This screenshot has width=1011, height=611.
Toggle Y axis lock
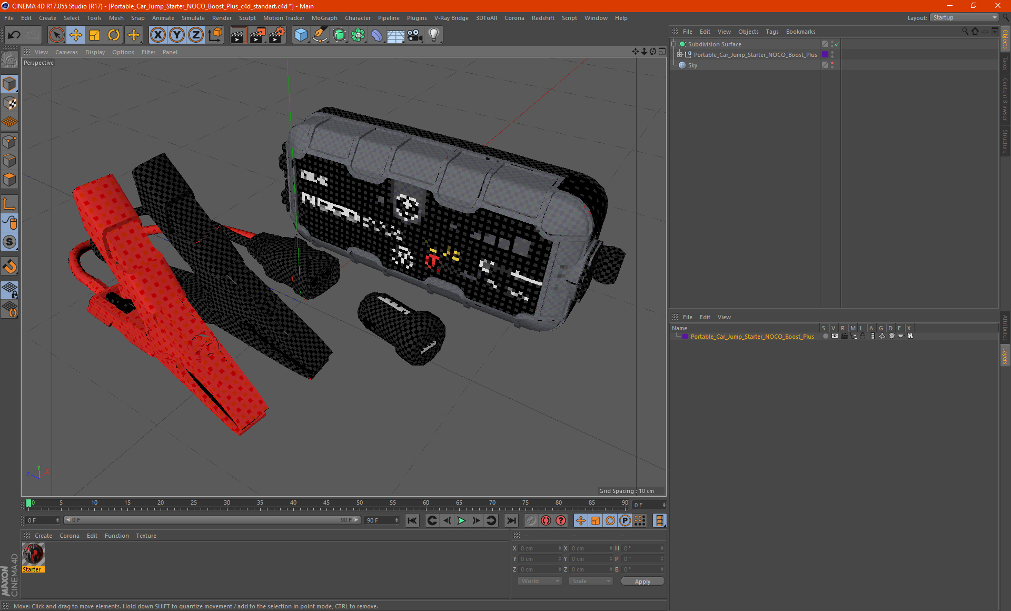click(x=177, y=35)
